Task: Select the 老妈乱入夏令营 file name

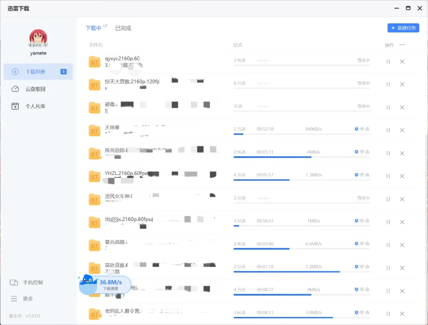Action: click(122, 311)
